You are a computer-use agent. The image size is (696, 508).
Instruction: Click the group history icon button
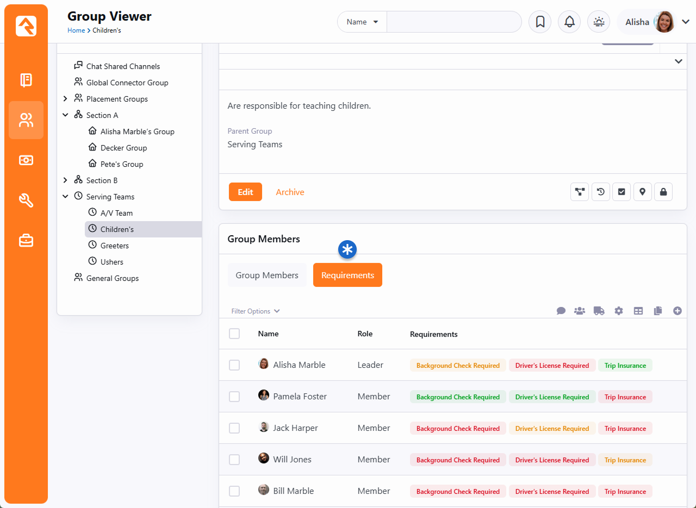[600, 192]
